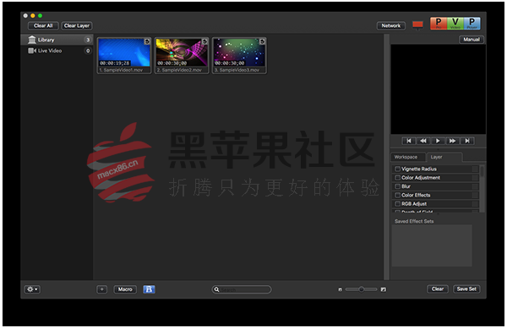The width and height of the screenshot is (507, 328).
Task: Click the fast-forward playback button
Action: (452, 141)
